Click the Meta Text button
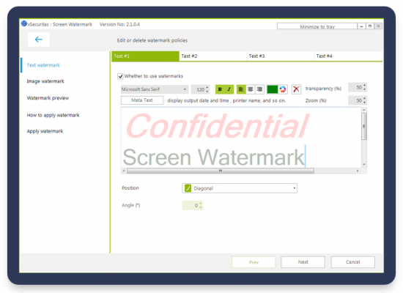 142,100
